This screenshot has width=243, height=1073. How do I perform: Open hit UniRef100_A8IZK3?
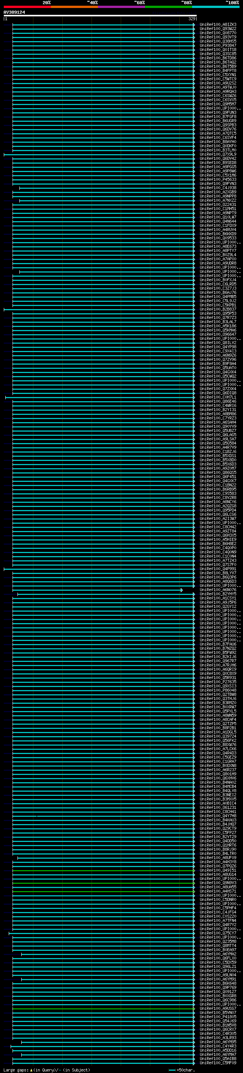(x=218, y=25)
